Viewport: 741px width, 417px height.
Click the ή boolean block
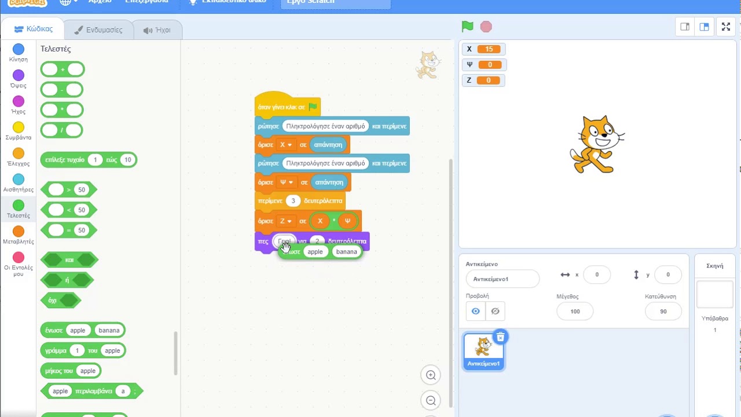[67, 280]
